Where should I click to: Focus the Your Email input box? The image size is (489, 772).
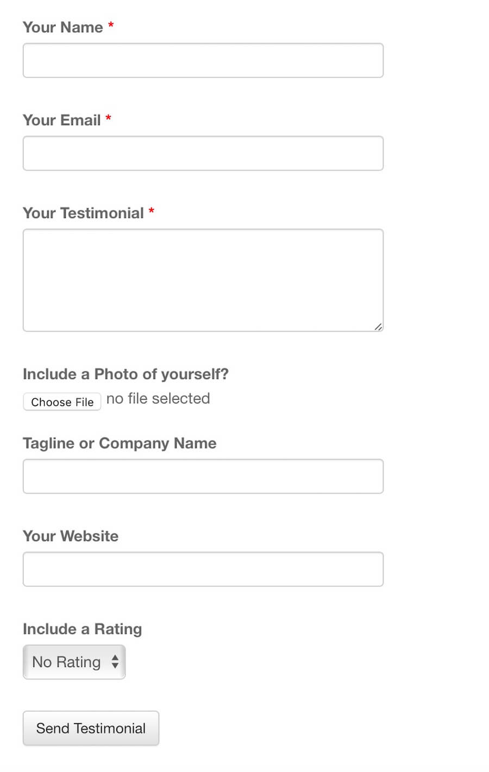tap(203, 153)
